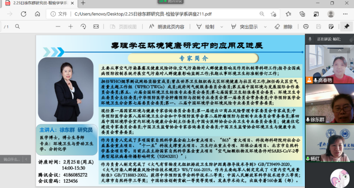
Task: Search text in the PDF
Action: coord(17,27)
